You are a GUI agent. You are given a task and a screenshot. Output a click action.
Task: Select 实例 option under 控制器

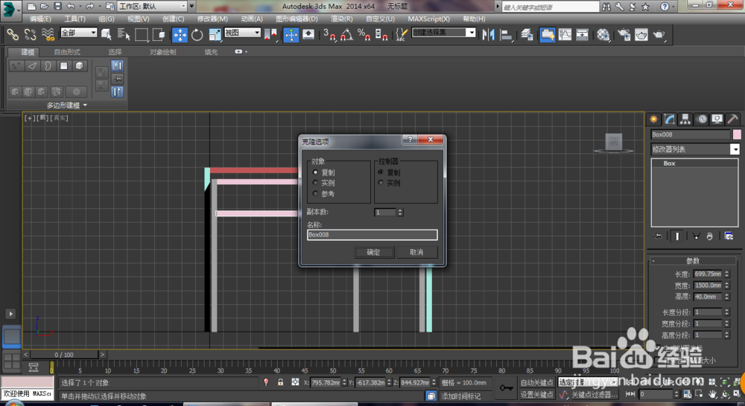(x=381, y=183)
